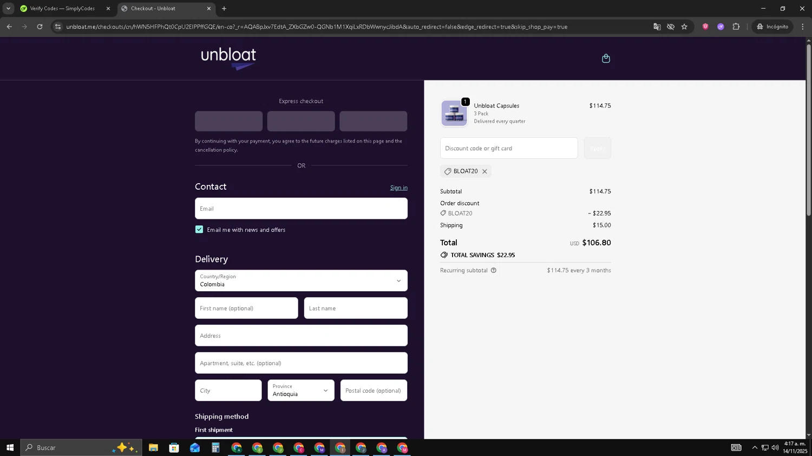Screen dimensions: 812x456
Task: Click the Apply discount button
Action: 597,148
